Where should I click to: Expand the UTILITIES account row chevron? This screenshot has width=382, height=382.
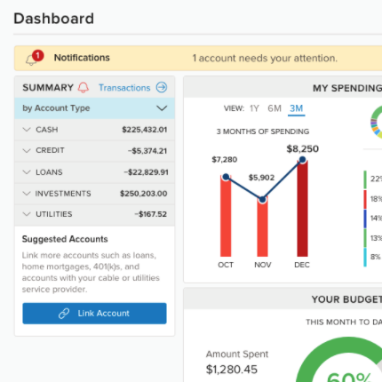click(27, 214)
